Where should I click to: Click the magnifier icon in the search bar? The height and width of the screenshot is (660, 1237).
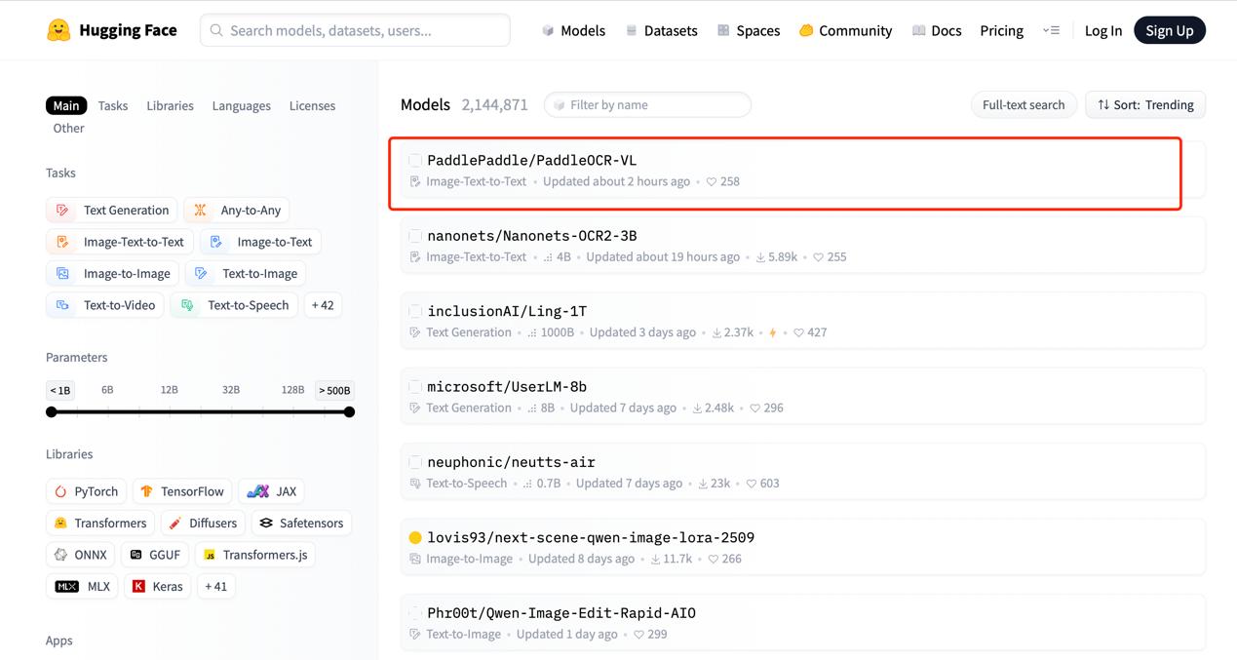click(x=215, y=30)
